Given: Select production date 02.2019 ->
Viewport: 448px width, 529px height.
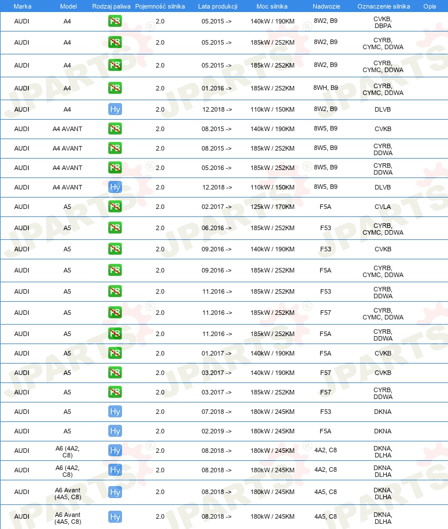Looking at the screenshot, I should click(217, 431).
